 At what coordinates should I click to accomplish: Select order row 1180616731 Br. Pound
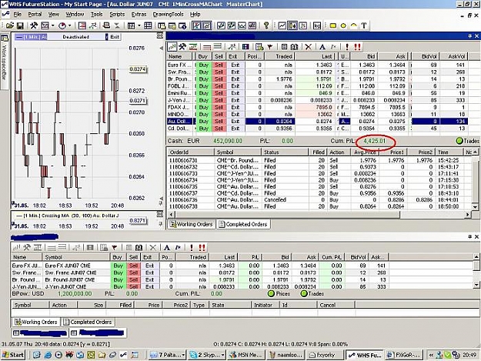[319, 160]
